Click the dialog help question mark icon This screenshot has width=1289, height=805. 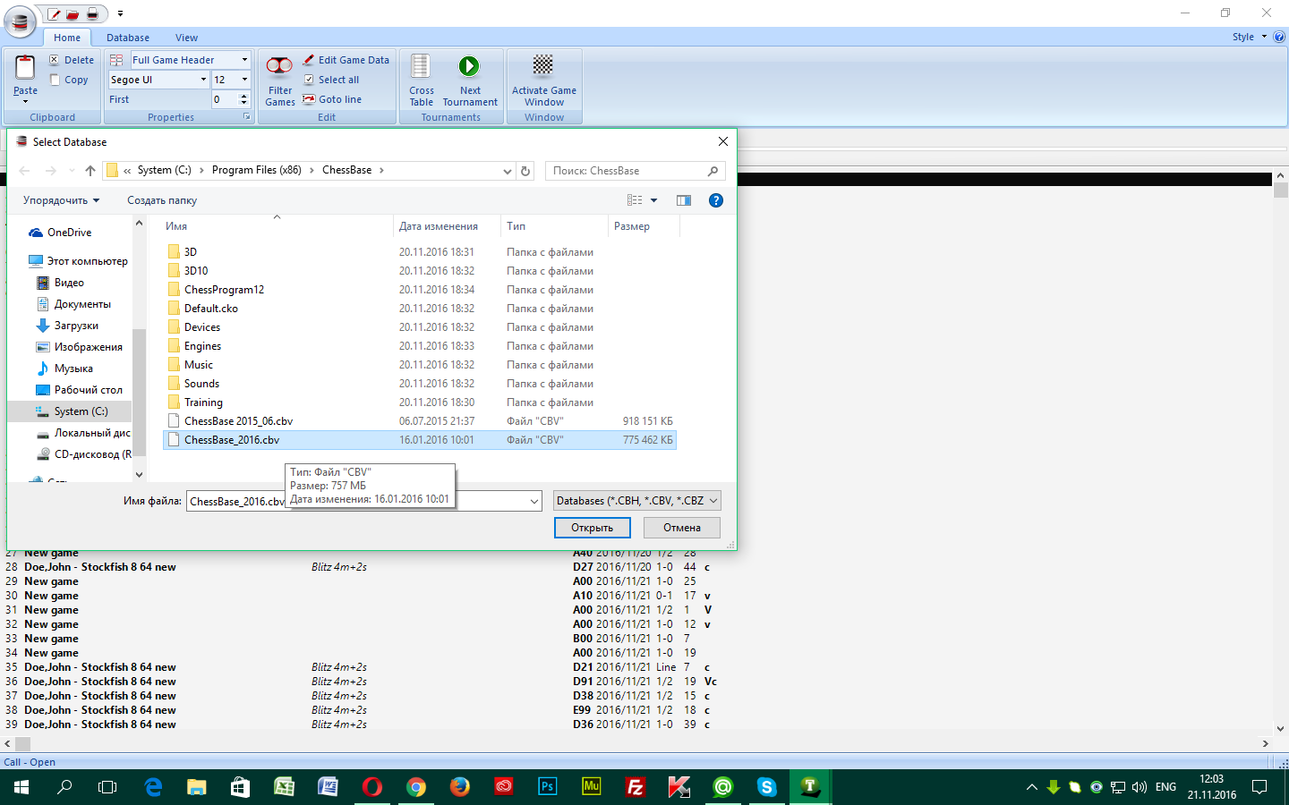715,200
